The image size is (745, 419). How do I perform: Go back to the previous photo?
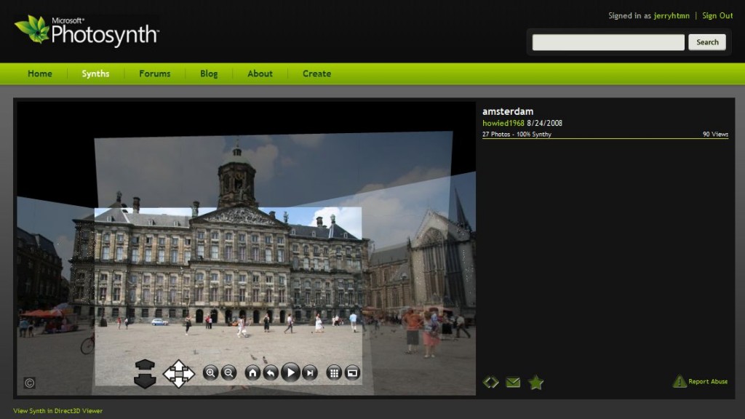pyautogui.click(x=271, y=373)
